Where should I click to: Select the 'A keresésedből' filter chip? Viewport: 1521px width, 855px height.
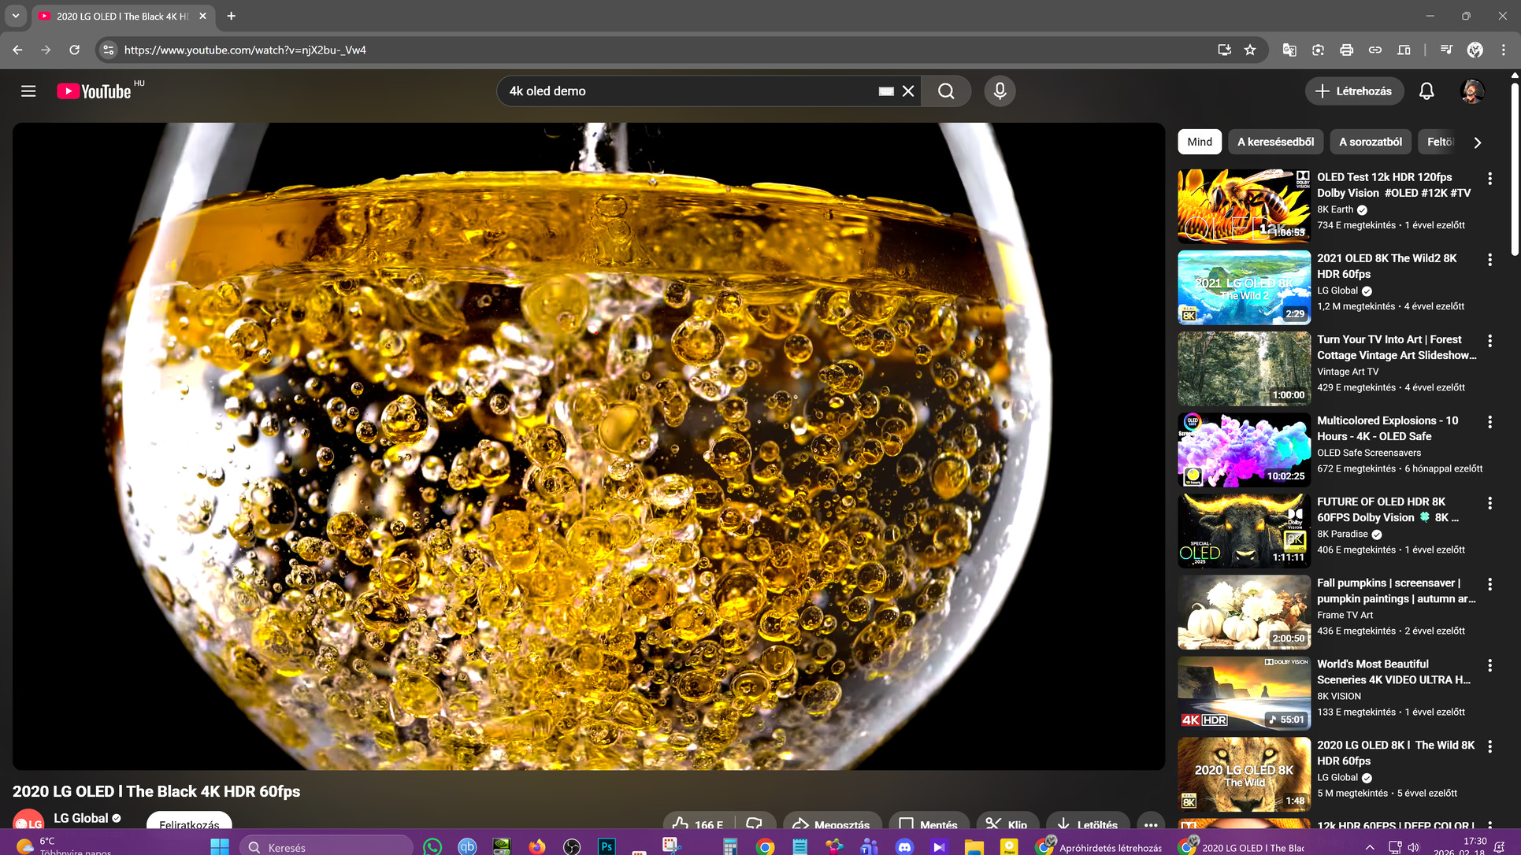coord(1275,142)
